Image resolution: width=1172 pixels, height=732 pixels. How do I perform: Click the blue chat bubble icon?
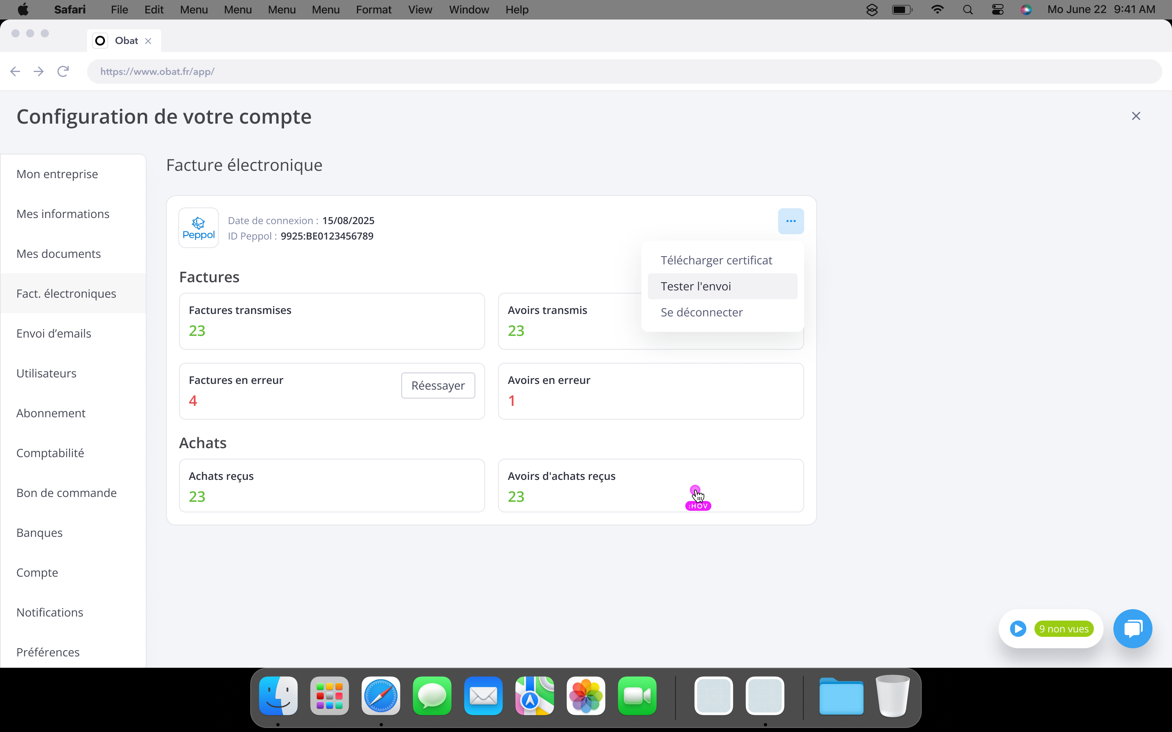(x=1132, y=628)
